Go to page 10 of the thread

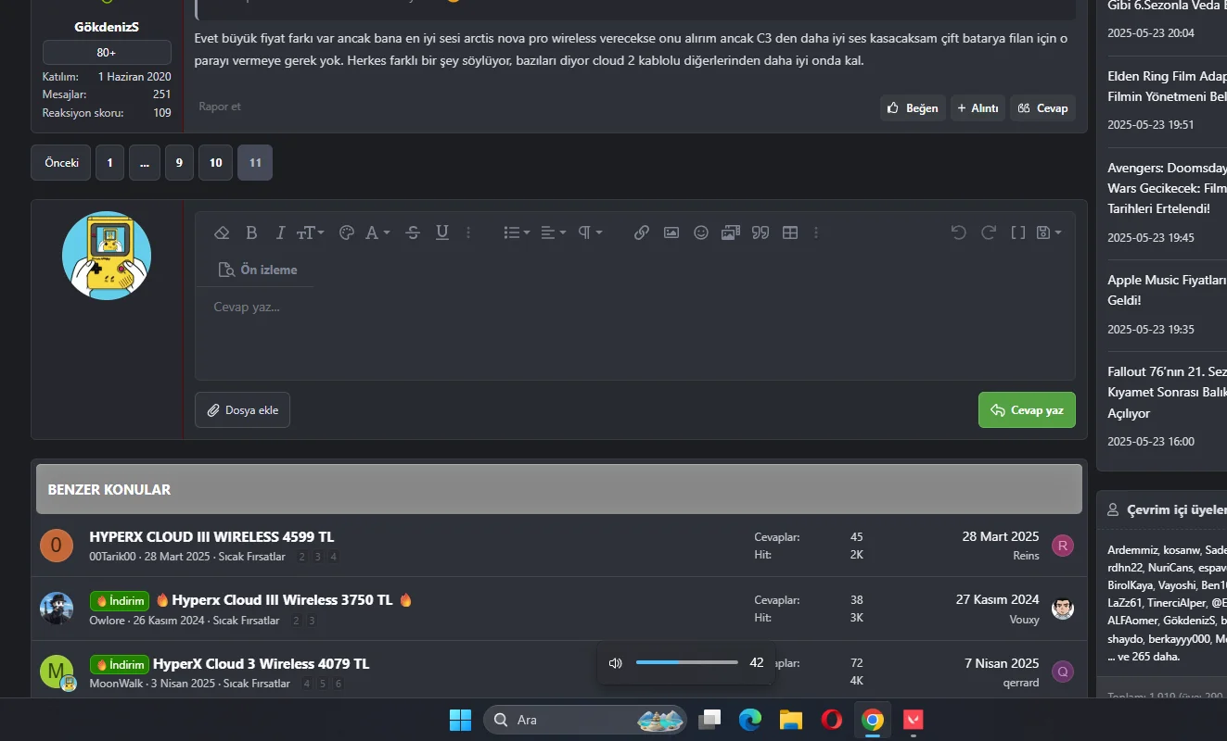pyautogui.click(x=215, y=163)
